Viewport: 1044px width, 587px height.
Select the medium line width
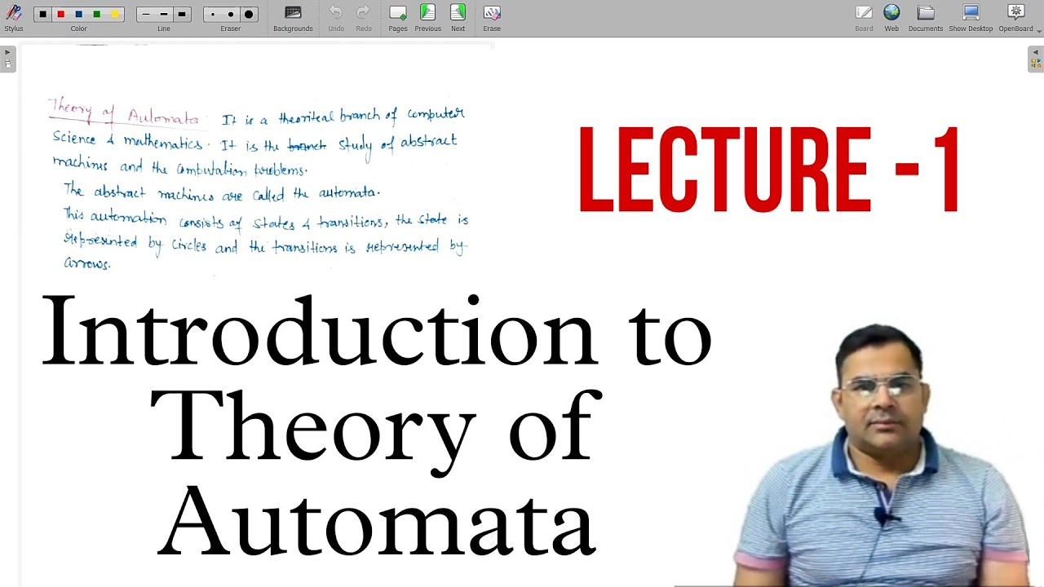(164, 14)
